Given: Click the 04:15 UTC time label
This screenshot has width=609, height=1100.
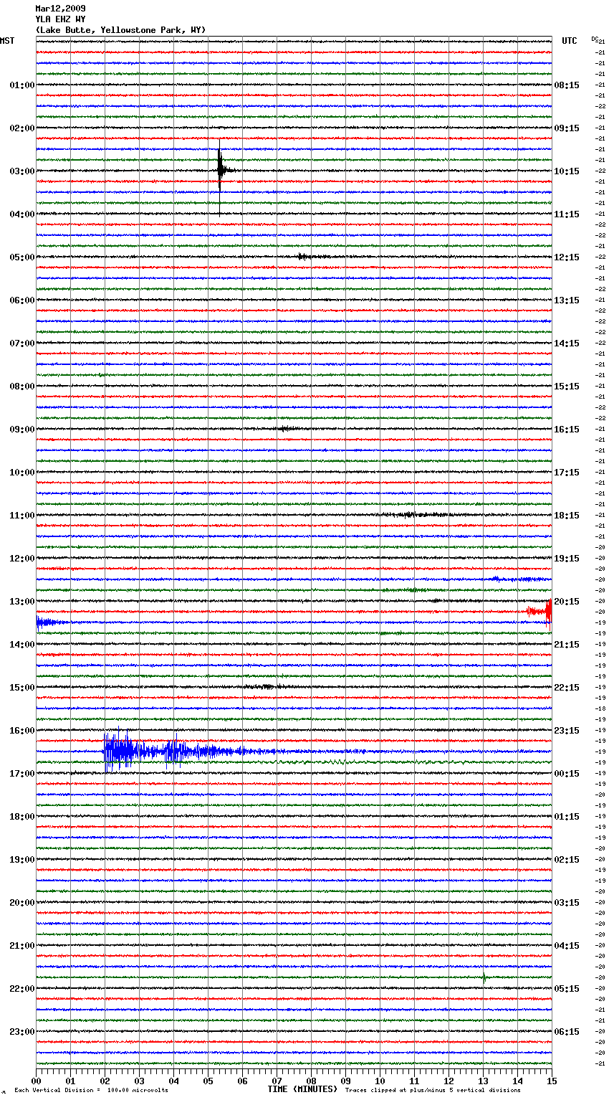Looking at the screenshot, I should (567, 946).
